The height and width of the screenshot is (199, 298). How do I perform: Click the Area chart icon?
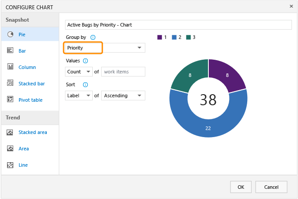click(x=10, y=148)
